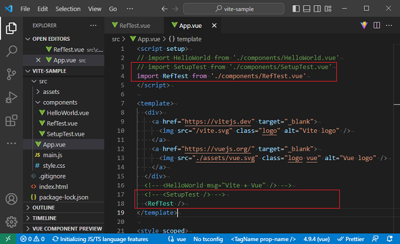
Task: Close the App.vue editor tab
Action: pos(214,25)
